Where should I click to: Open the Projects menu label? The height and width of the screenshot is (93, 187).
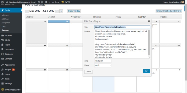click(x=8, y=35)
